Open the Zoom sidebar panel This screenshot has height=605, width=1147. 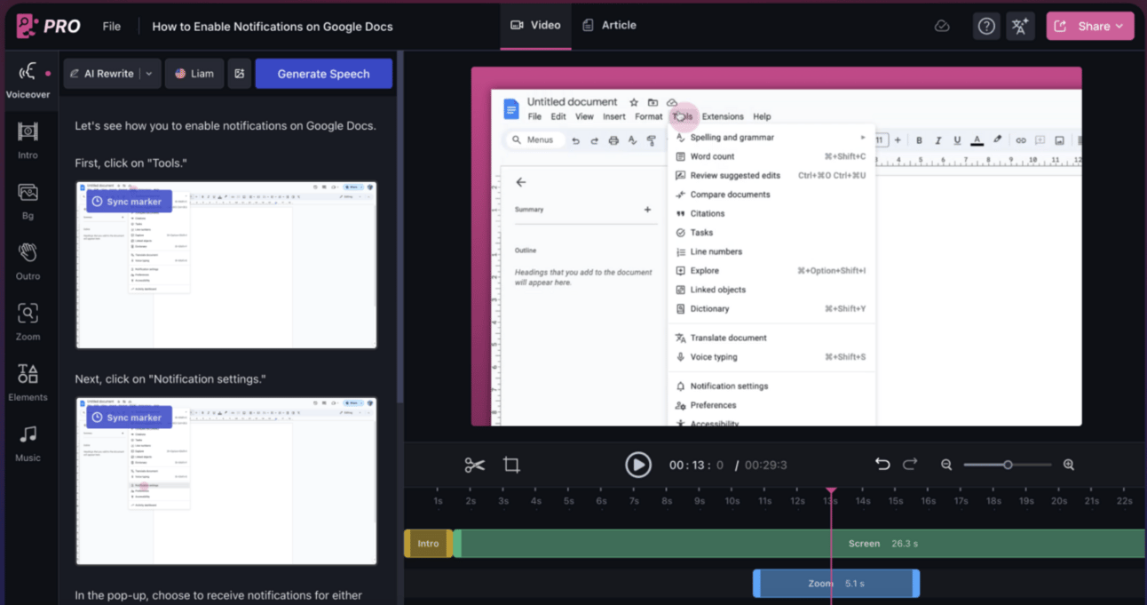28,321
